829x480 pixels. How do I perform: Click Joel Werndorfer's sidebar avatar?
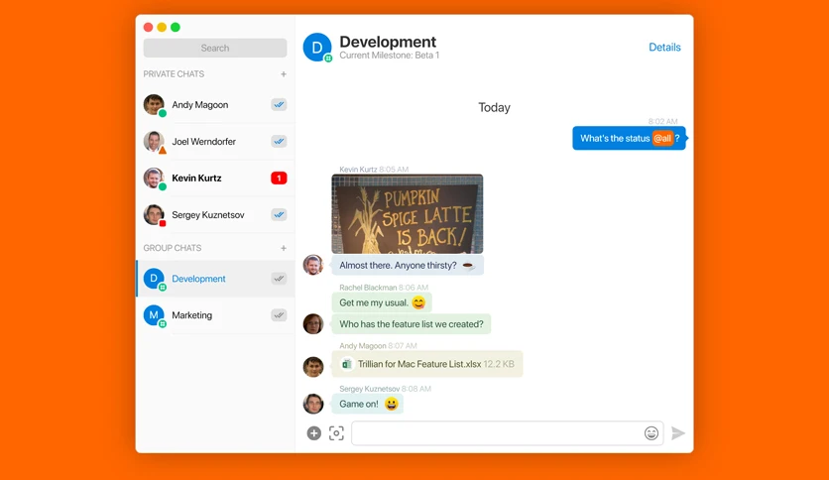pyautogui.click(x=154, y=141)
